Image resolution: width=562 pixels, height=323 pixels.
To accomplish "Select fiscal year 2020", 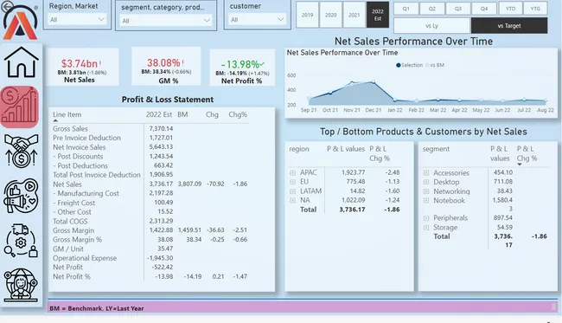I will coord(331,15).
